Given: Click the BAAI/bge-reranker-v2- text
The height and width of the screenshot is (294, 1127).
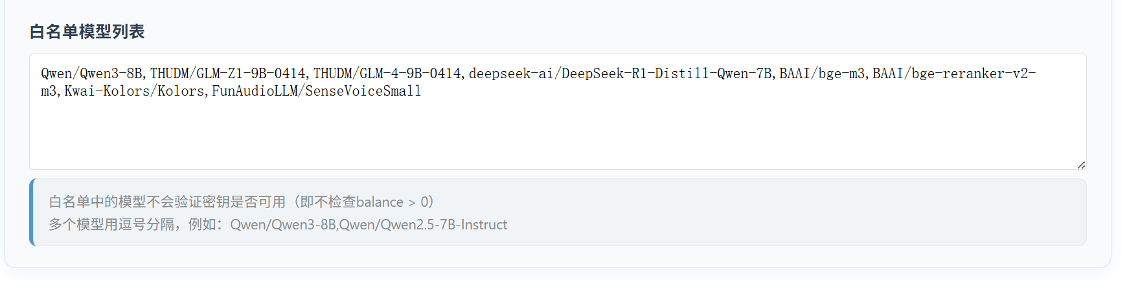Looking at the screenshot, I should tap(954, 74).
